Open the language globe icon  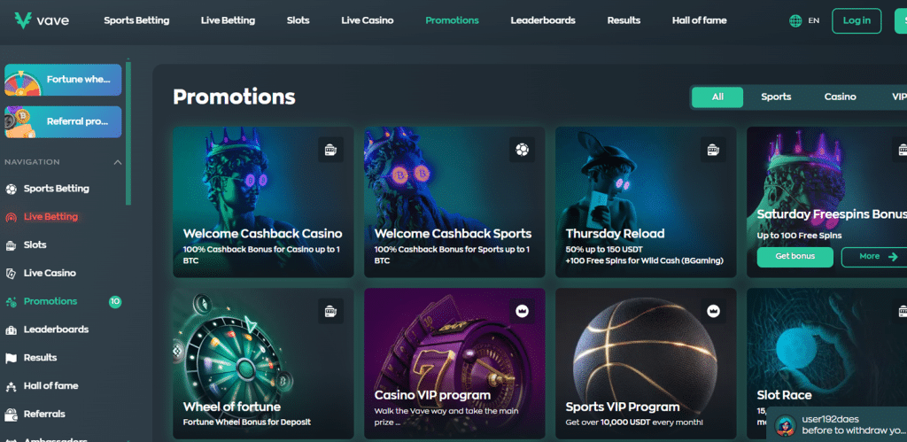click(x=795, y=21)
